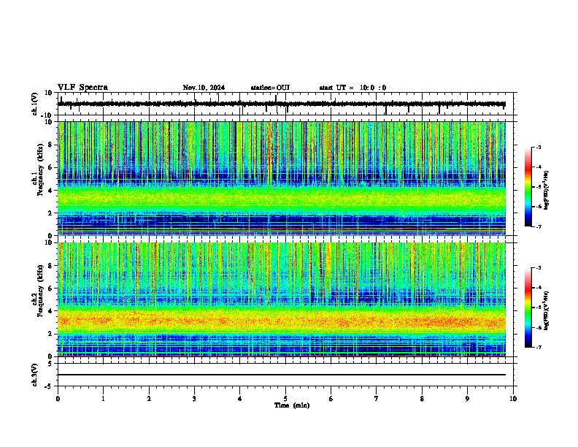The width and height of the screenshot is (578, 447).
Task: Click the "-7" label on ch.2 color bar
Action: (538, 347)
